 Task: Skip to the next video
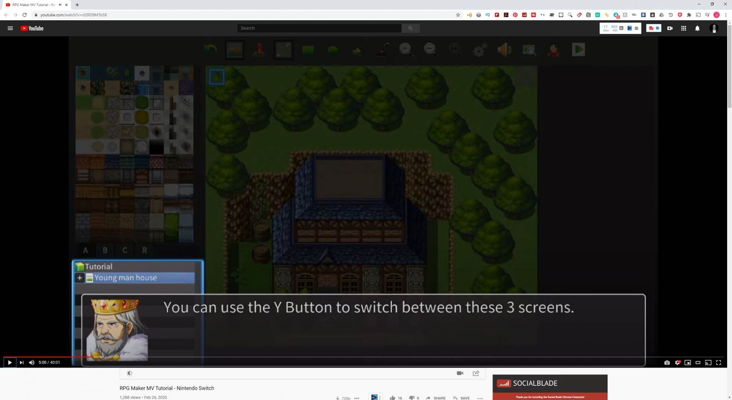22,363
